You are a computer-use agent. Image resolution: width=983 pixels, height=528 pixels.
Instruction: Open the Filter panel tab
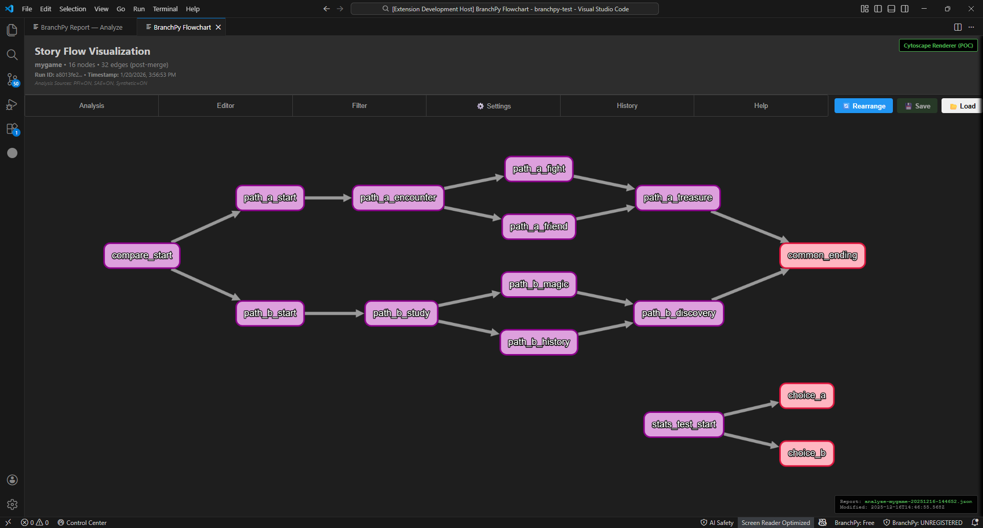pos(359,106)
